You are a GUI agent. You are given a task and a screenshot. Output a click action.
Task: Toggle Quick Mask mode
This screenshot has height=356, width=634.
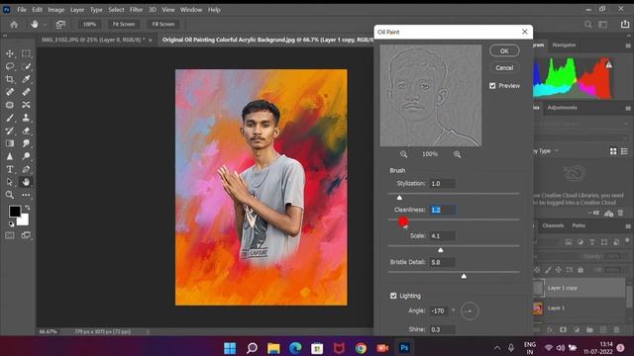pos(10,235)
